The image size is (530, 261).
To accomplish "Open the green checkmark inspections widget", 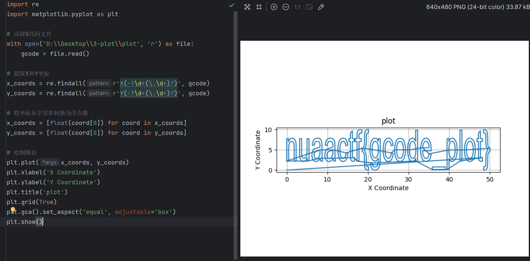I will (x=232, y=5).
